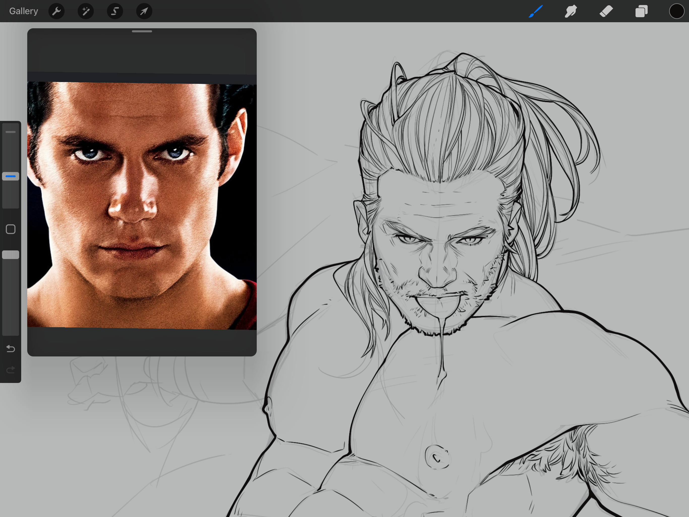Image resolution: width=689 pixels, height=517 pixels.
Task: Select the Smudge tool
Action: (x=571, y=11)
